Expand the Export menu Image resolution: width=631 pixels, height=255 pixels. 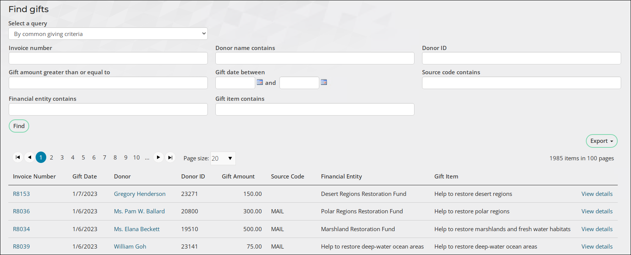601,141
